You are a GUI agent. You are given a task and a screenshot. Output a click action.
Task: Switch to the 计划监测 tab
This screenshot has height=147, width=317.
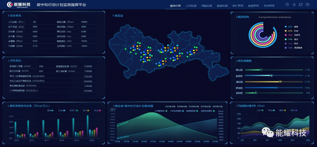point(191,6)
